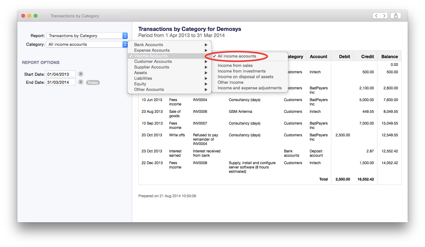This screenshot has width=425, height=247.
Task: Click the 22 Dec 2013 date cell
Action: coord(152,163)
